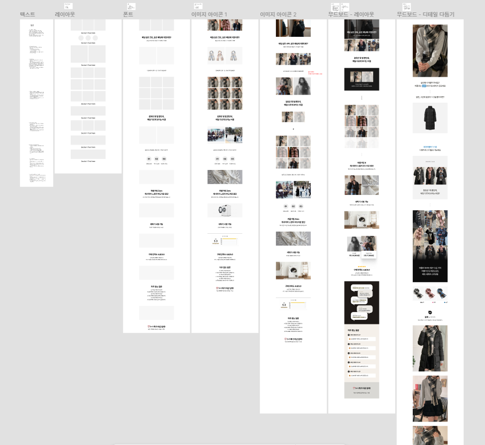Select the frame label '이미지 아이콘 2'
The image size is (485, 445).
pyautogui.click(x=278, y=14)
